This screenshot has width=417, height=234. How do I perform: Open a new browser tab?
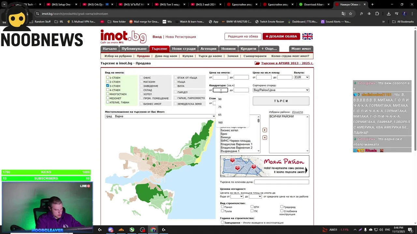372,5
